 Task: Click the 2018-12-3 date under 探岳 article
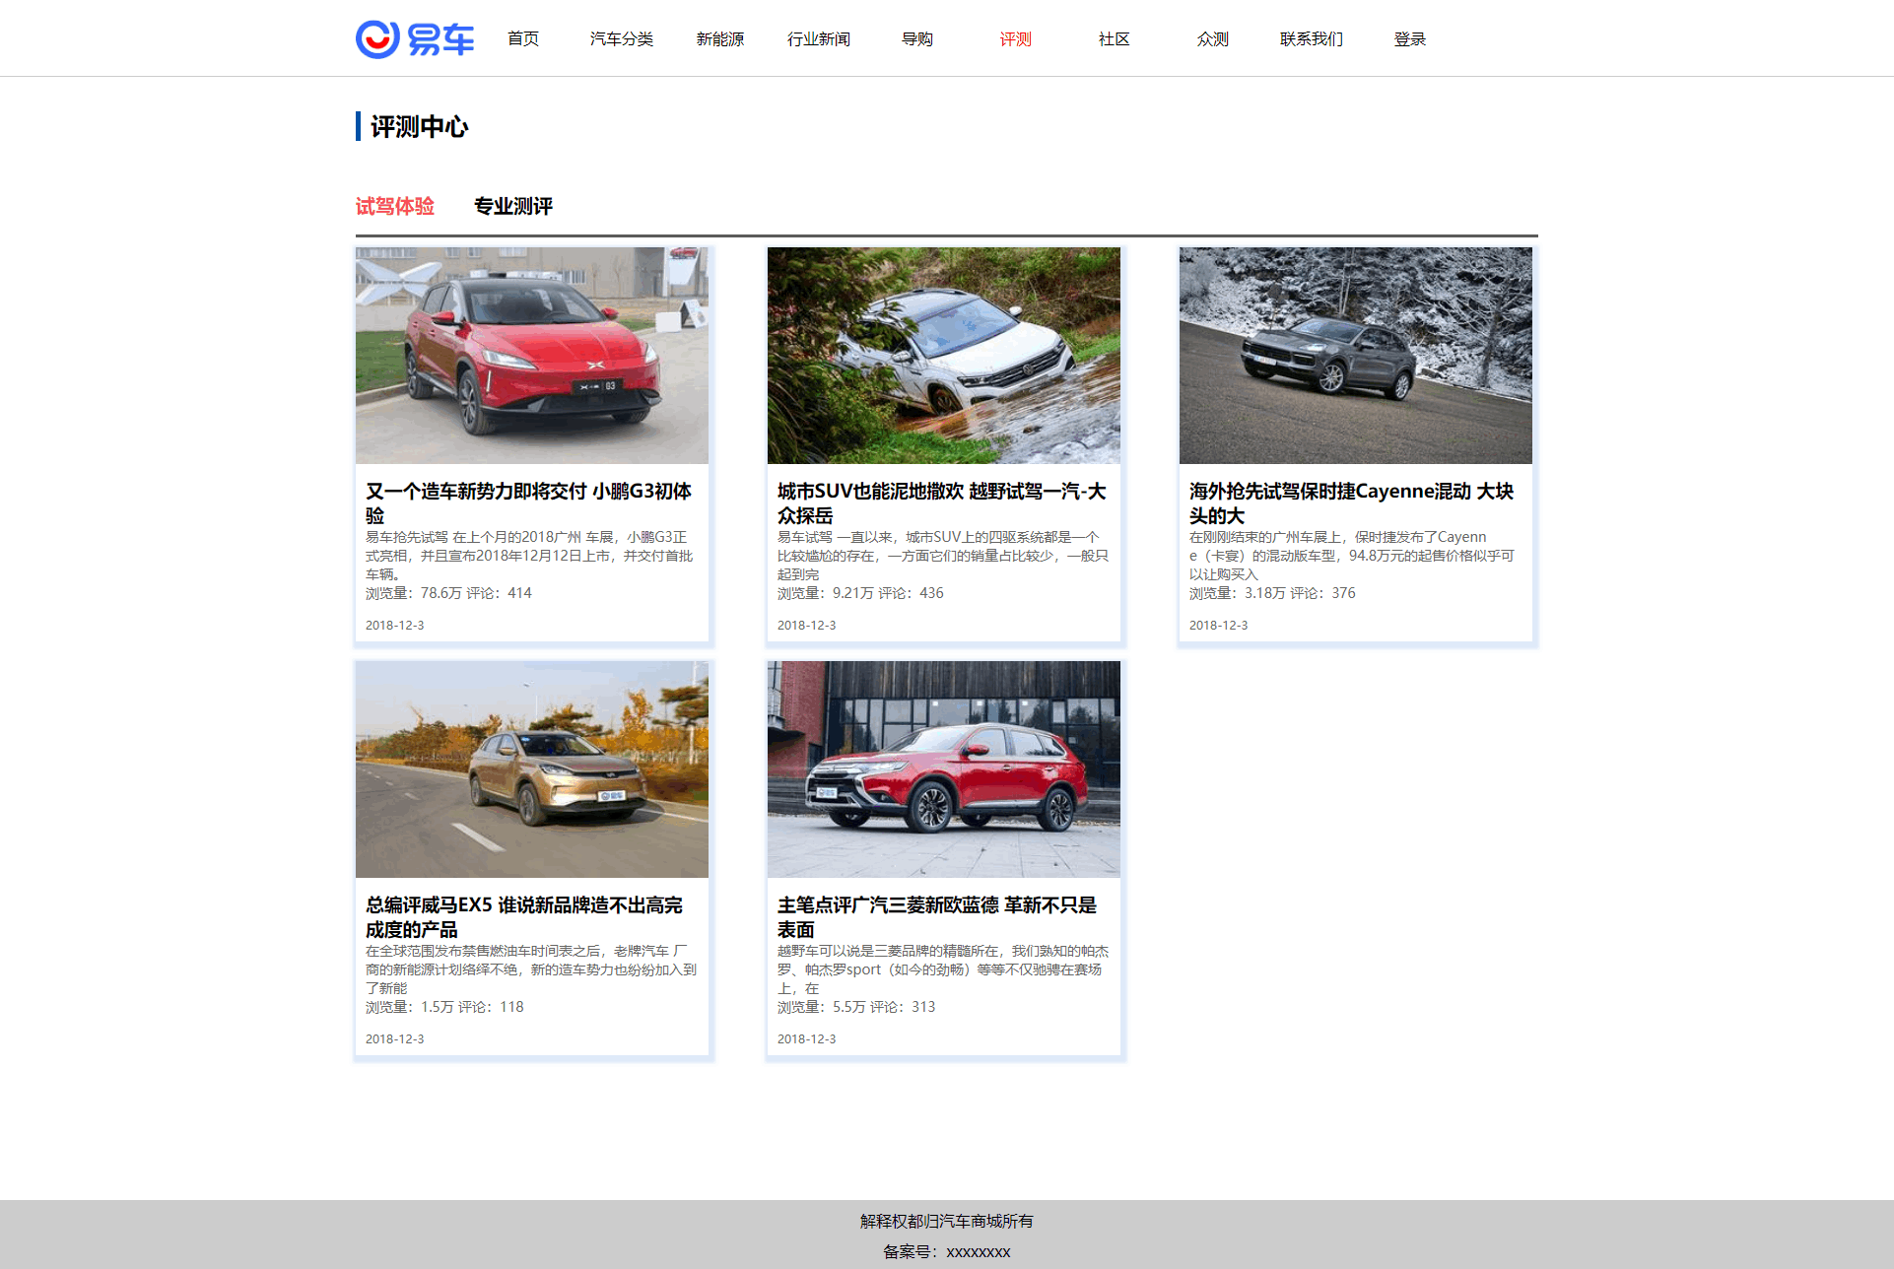pos(807,626)
